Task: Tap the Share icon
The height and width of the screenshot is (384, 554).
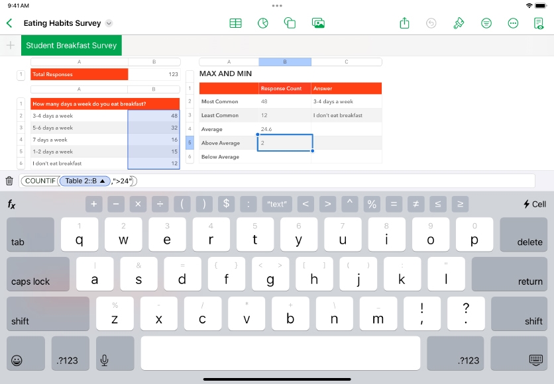Action: pos(405,23)
